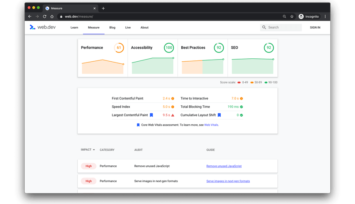
Task: Reload the page with the refresh icon
Action: [x=44, y=16]
